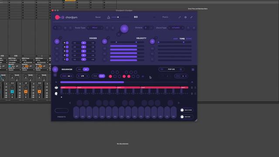This screenshot has height=157, width=279.
Task: Click the tempo slider handle
Action: click(x=118, y=17)
